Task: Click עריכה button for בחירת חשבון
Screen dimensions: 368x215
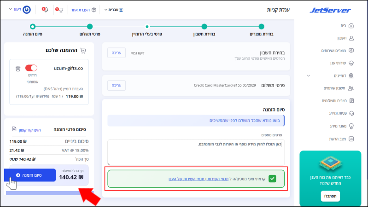Action: tap(117, 53)
